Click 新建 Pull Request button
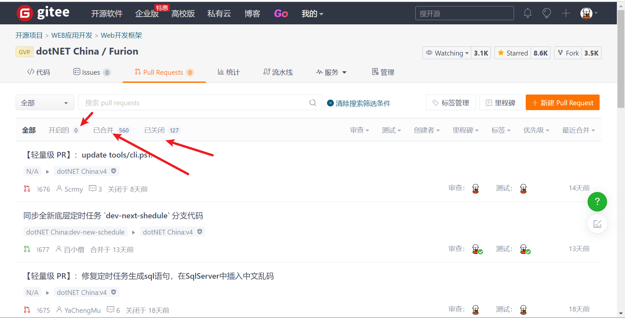The image size is (625, 318). point(562,103)
